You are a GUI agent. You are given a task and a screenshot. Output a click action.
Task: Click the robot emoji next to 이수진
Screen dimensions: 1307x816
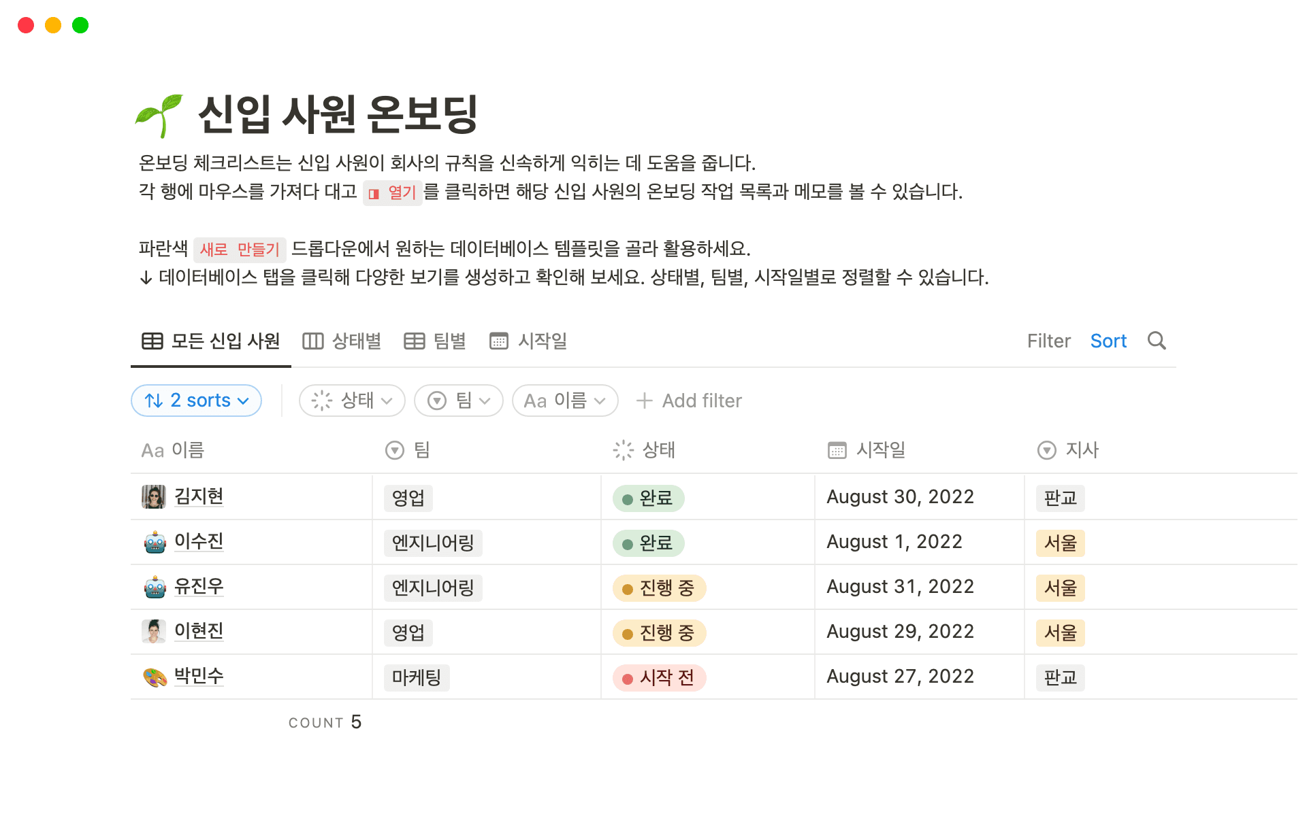pos(154,541)
